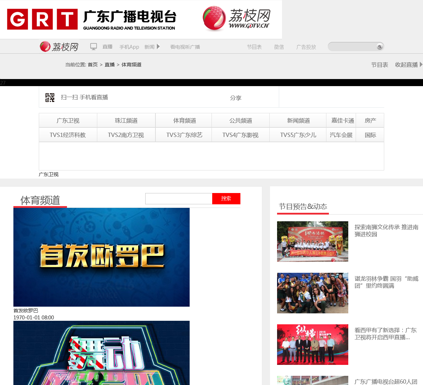Viewport: 423px width, 385px height.
Task: Open the 舞动 program thumbnail
Action: tap(102, 353)
